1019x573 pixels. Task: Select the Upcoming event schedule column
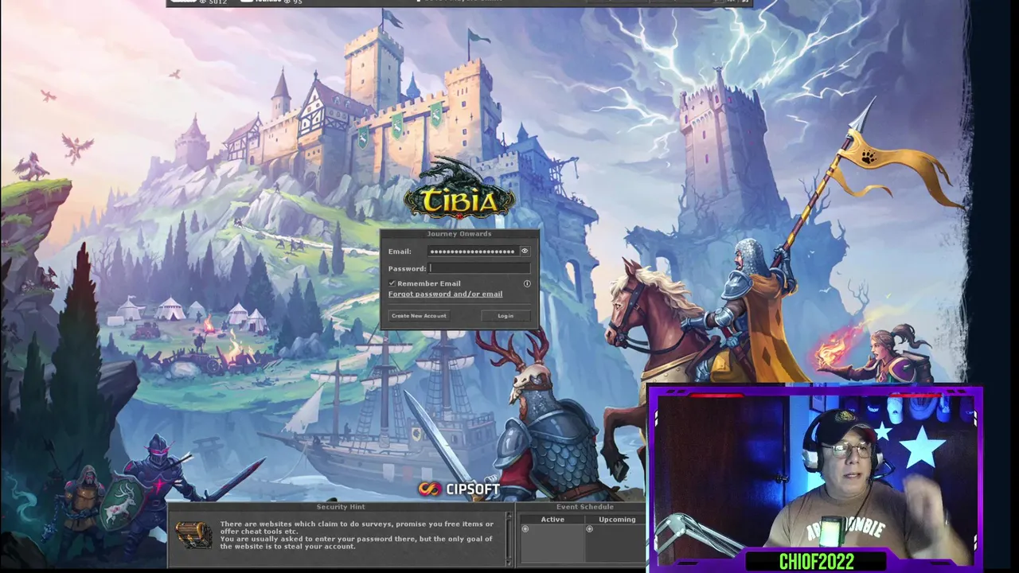pos(617,520)
